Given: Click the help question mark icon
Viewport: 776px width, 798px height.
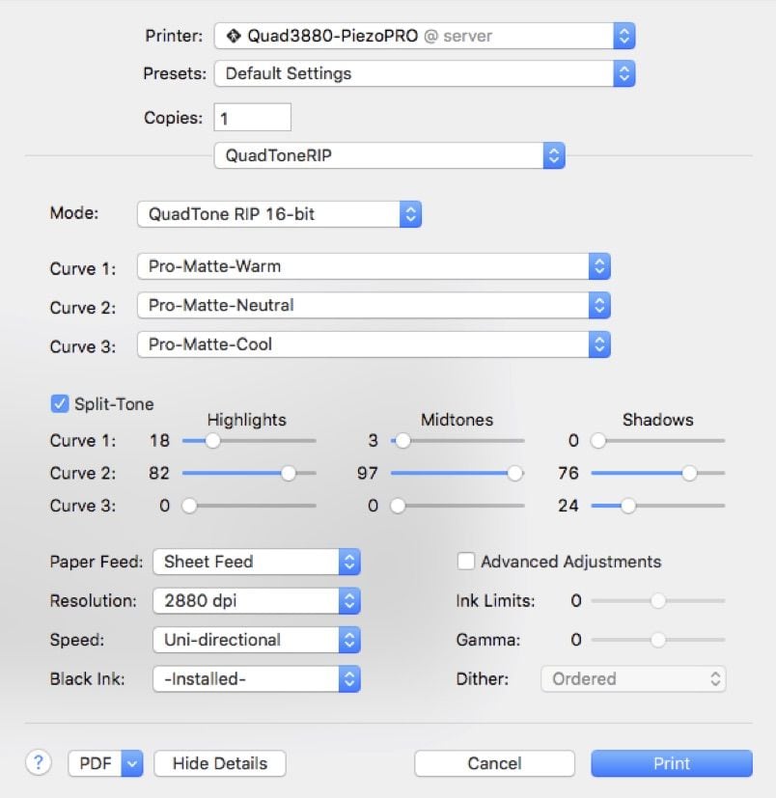Looking at the screenshot, I should point(39,762).
